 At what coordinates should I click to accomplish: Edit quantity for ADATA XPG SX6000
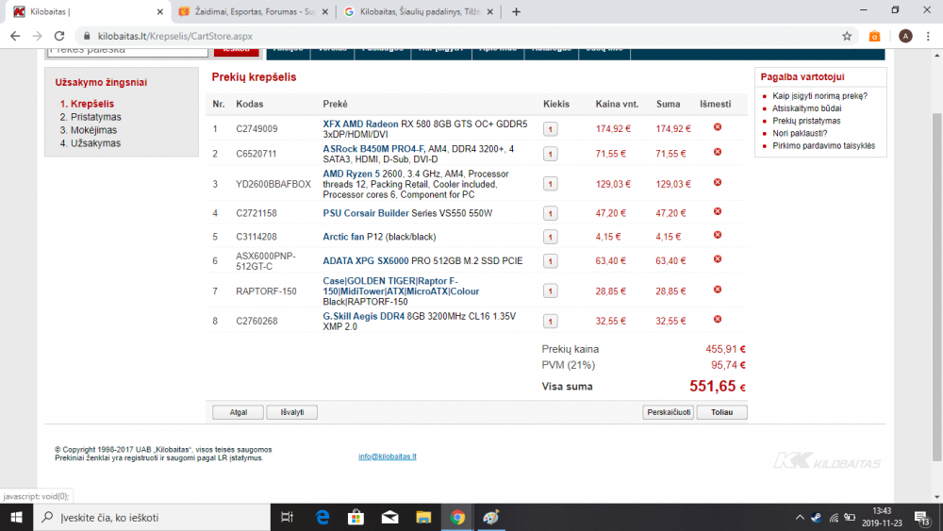[551, 261]
